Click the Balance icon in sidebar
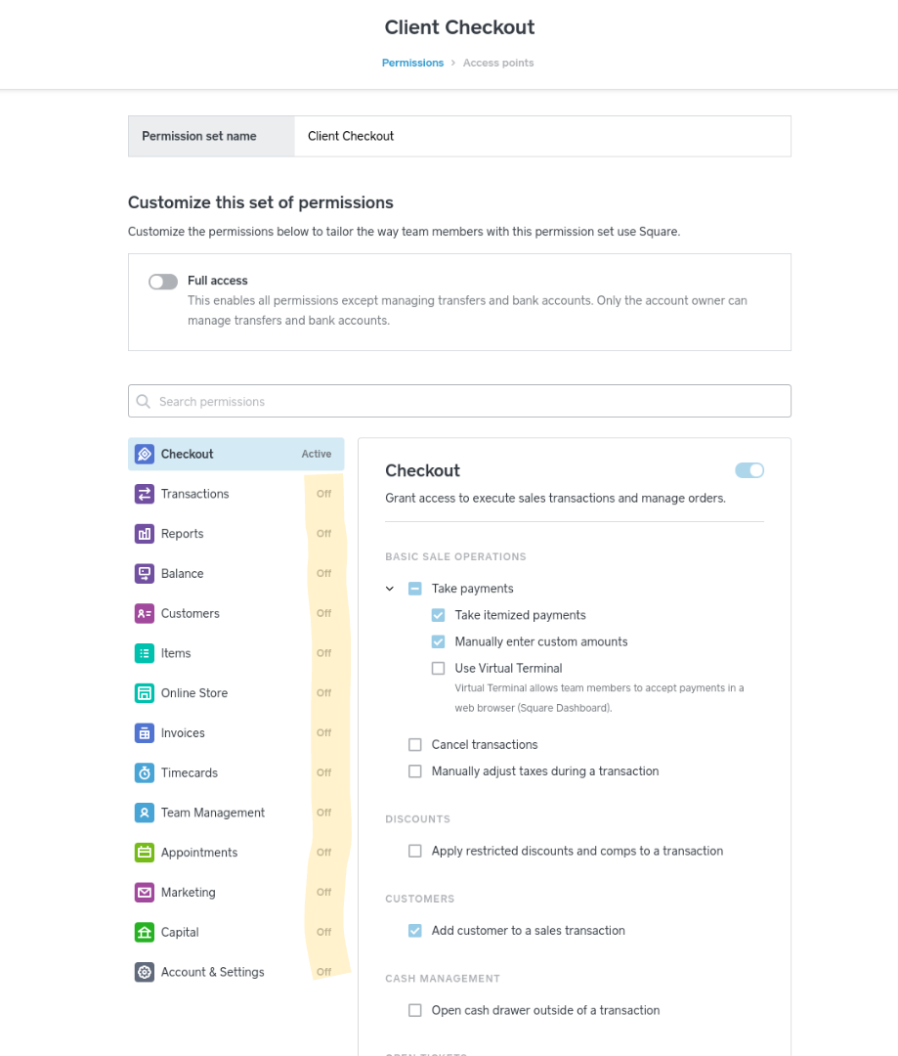Screen dimensions: 898x1056 (145, 574)
